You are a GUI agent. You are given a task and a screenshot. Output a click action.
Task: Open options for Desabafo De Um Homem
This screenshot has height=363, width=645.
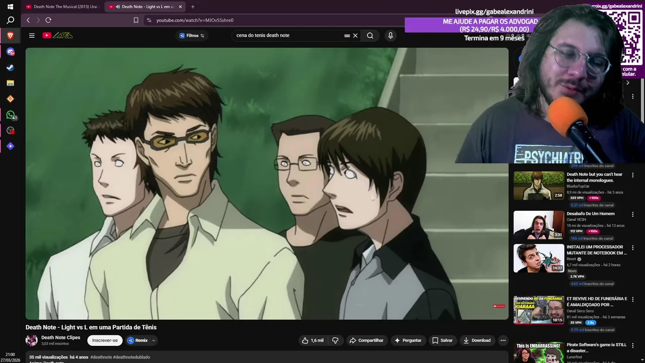633,215
